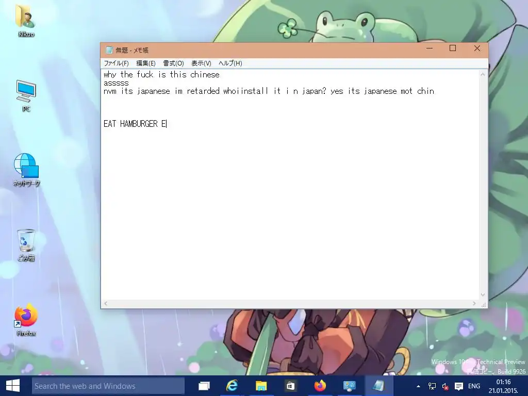Open Task View on the taskbar

point(204,386)
